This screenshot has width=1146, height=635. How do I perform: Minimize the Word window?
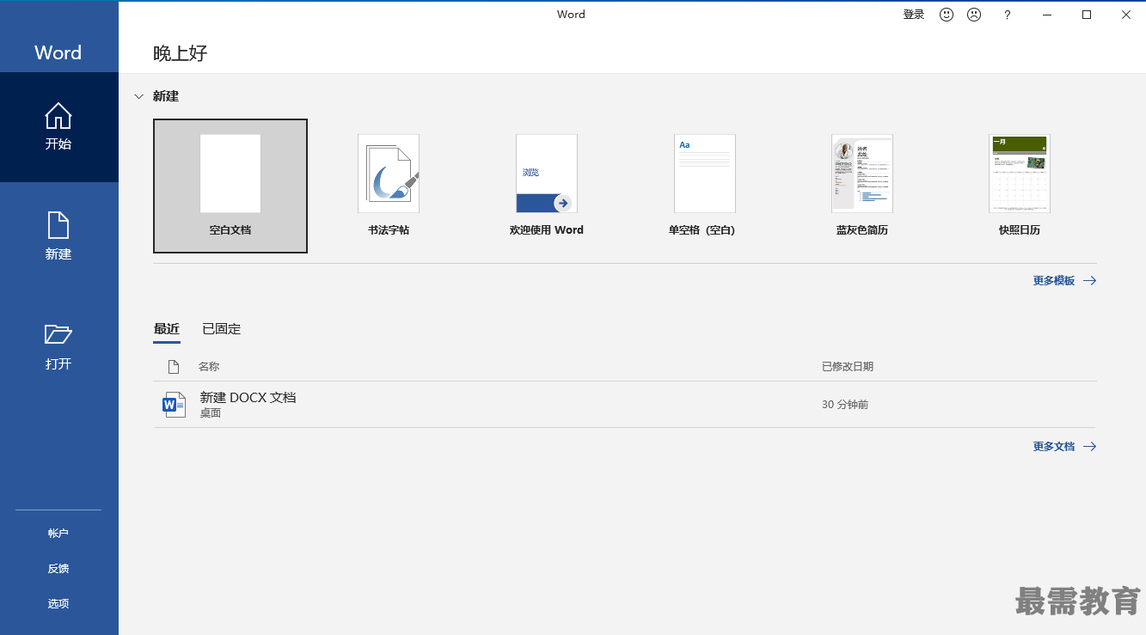click(1047, 15)
